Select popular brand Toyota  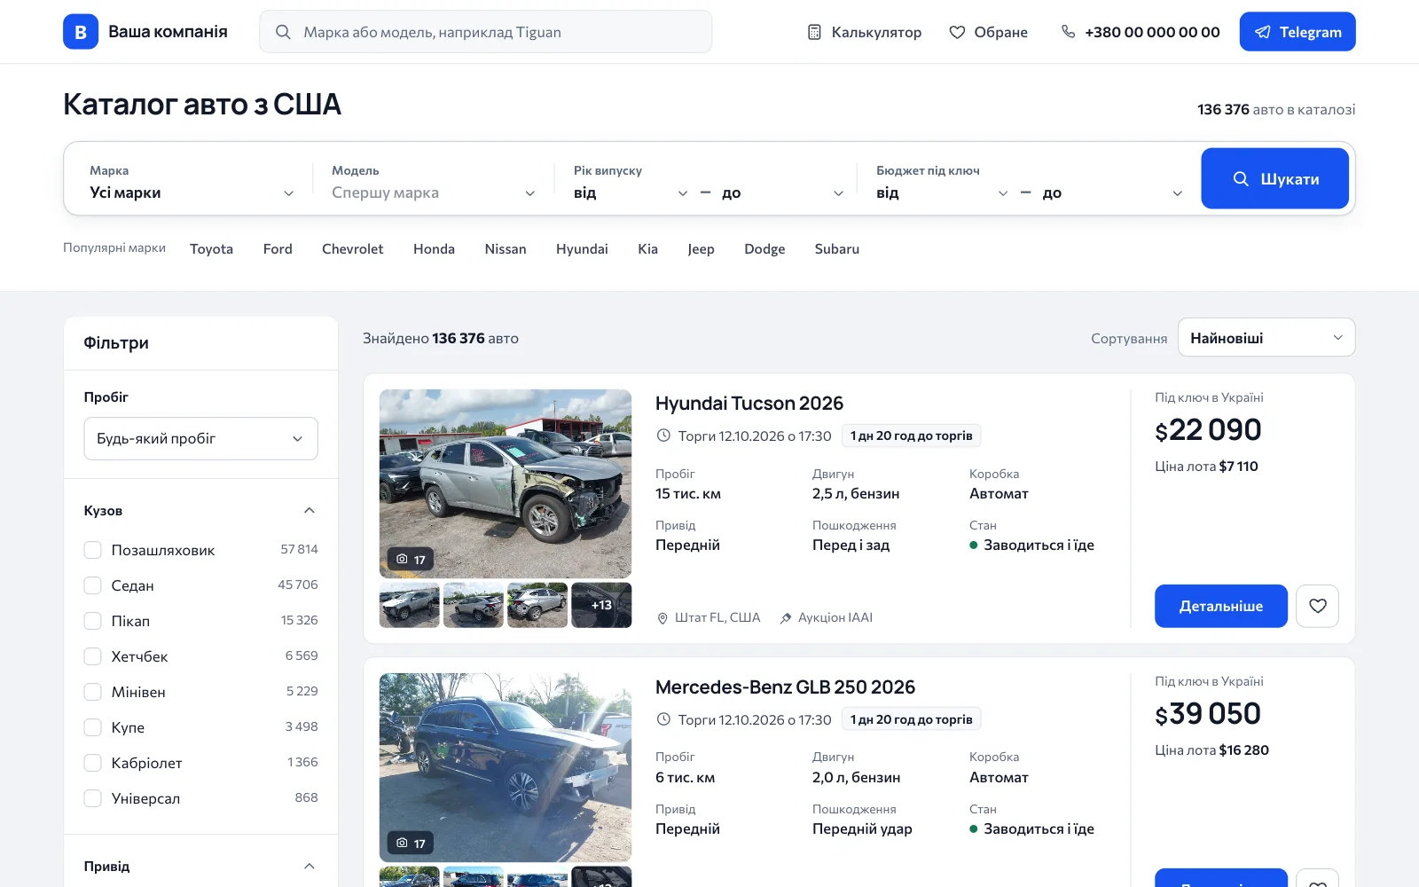pyautogui.click(x=211, y=249)
